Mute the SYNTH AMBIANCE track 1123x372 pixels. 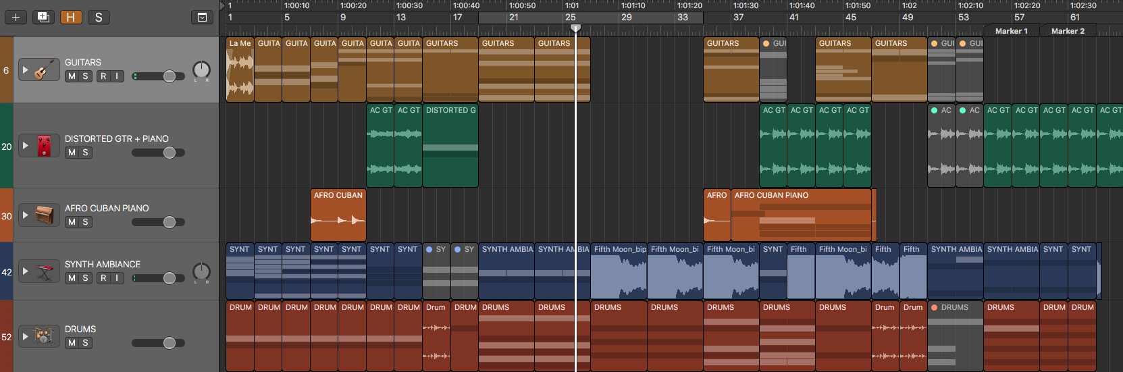pos(72,278)
